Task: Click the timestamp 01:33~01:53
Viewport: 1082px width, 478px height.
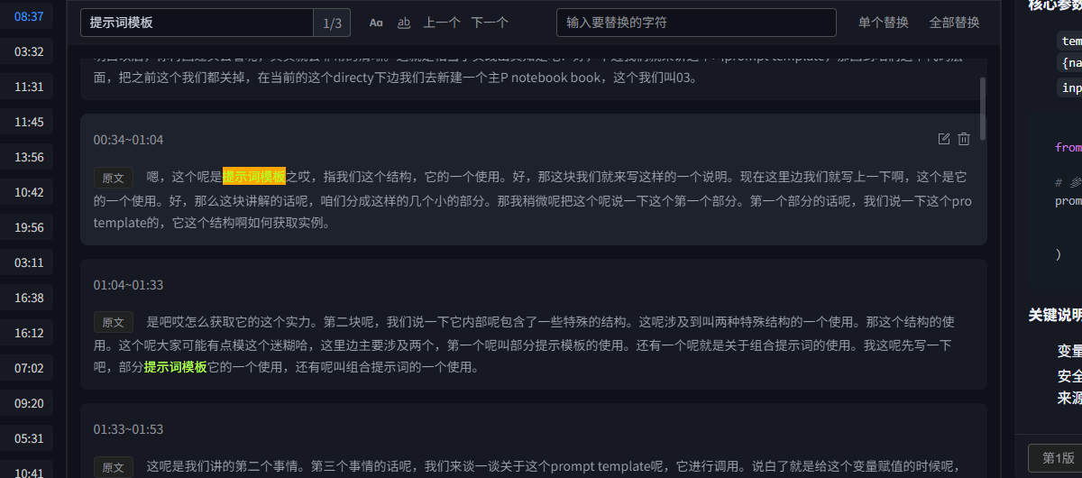Action: click(x=128, y=429)
